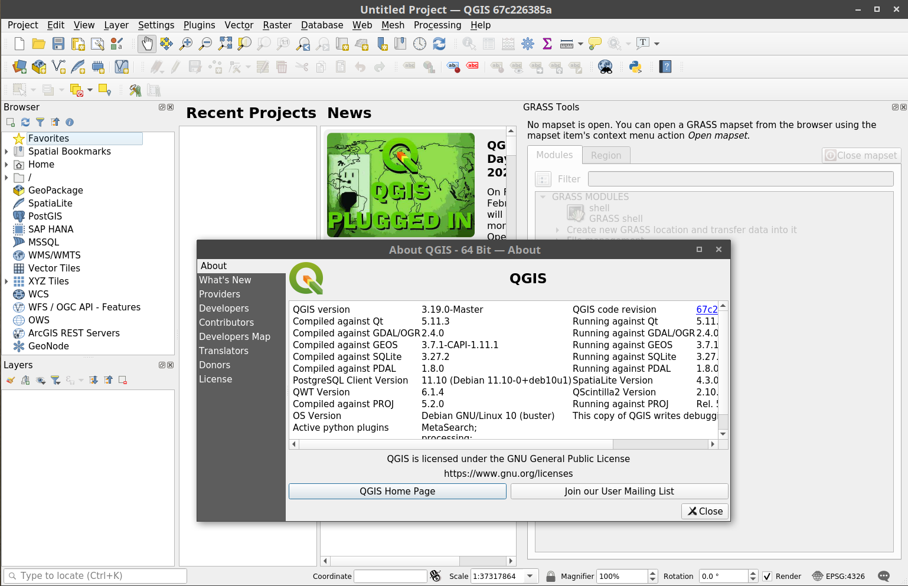This screenshot has width=908, height=586.
Task: Create a new GeoPackage layer icon
Action: coord(39,67)
